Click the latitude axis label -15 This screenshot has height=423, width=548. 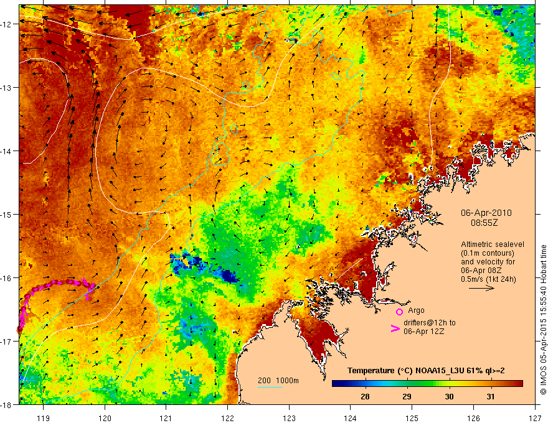click(x=6, y=215)
